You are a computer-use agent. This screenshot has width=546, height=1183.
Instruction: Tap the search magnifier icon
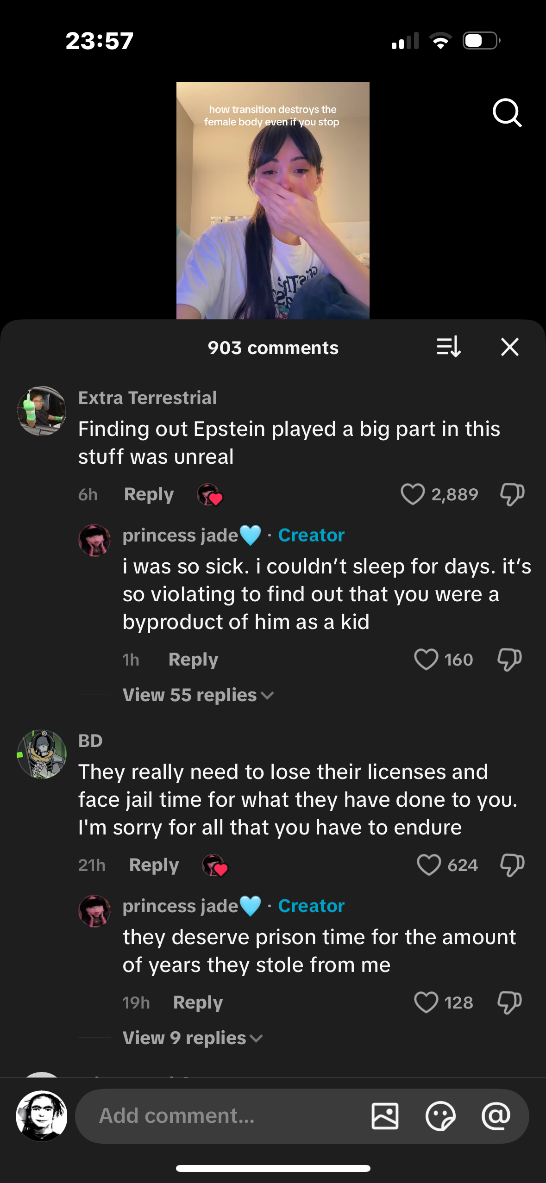click(507, 112)
